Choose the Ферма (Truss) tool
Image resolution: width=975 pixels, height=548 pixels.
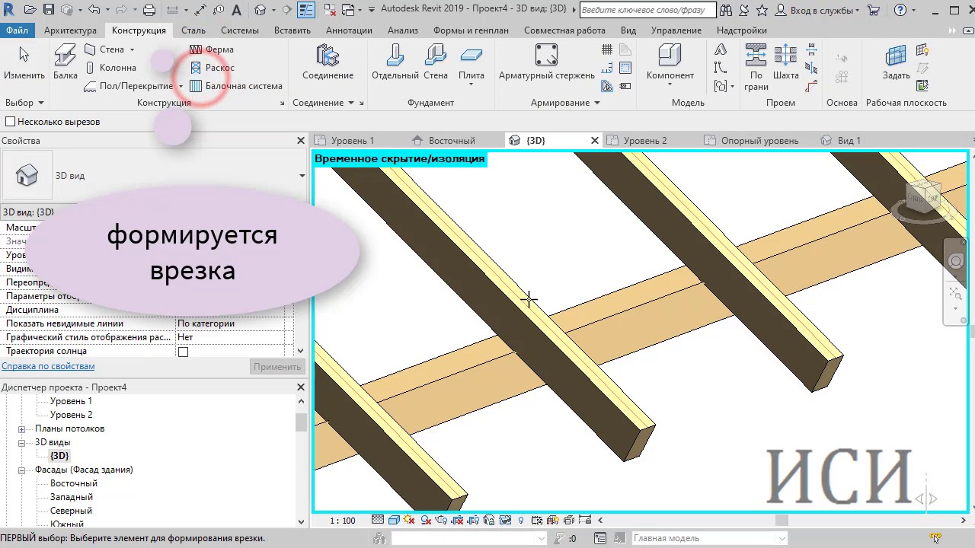click(x=212, y=49)
